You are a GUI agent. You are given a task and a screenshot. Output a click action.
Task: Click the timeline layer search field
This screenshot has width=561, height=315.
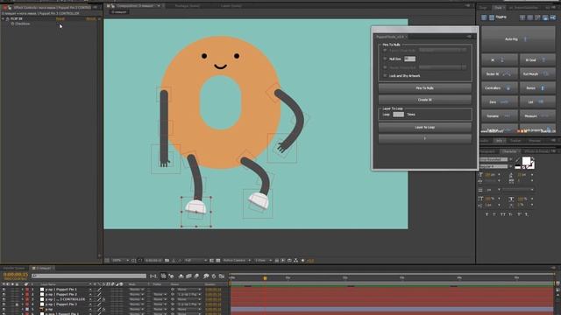89,276
